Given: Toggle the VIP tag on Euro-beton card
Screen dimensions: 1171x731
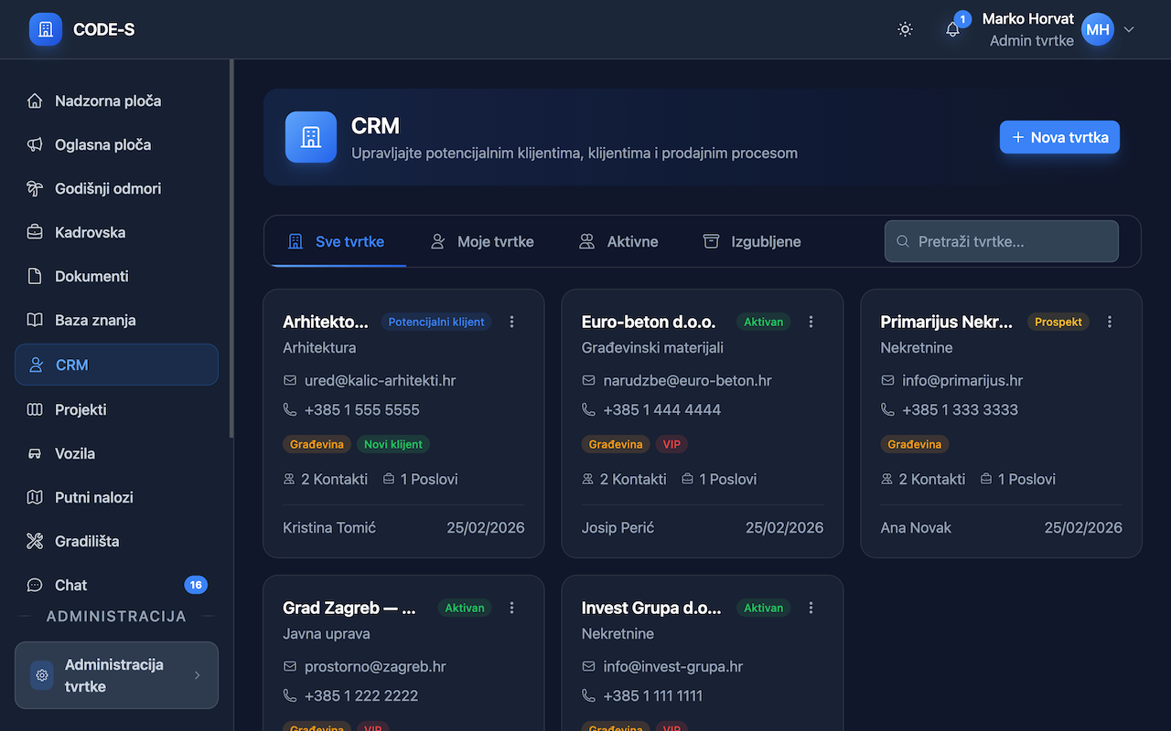Looking at the screenshot, I should click(671, 444).
